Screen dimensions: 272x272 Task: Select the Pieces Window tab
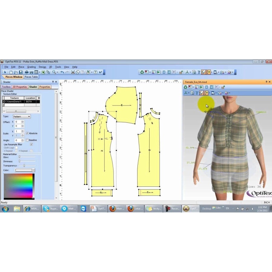14,77
